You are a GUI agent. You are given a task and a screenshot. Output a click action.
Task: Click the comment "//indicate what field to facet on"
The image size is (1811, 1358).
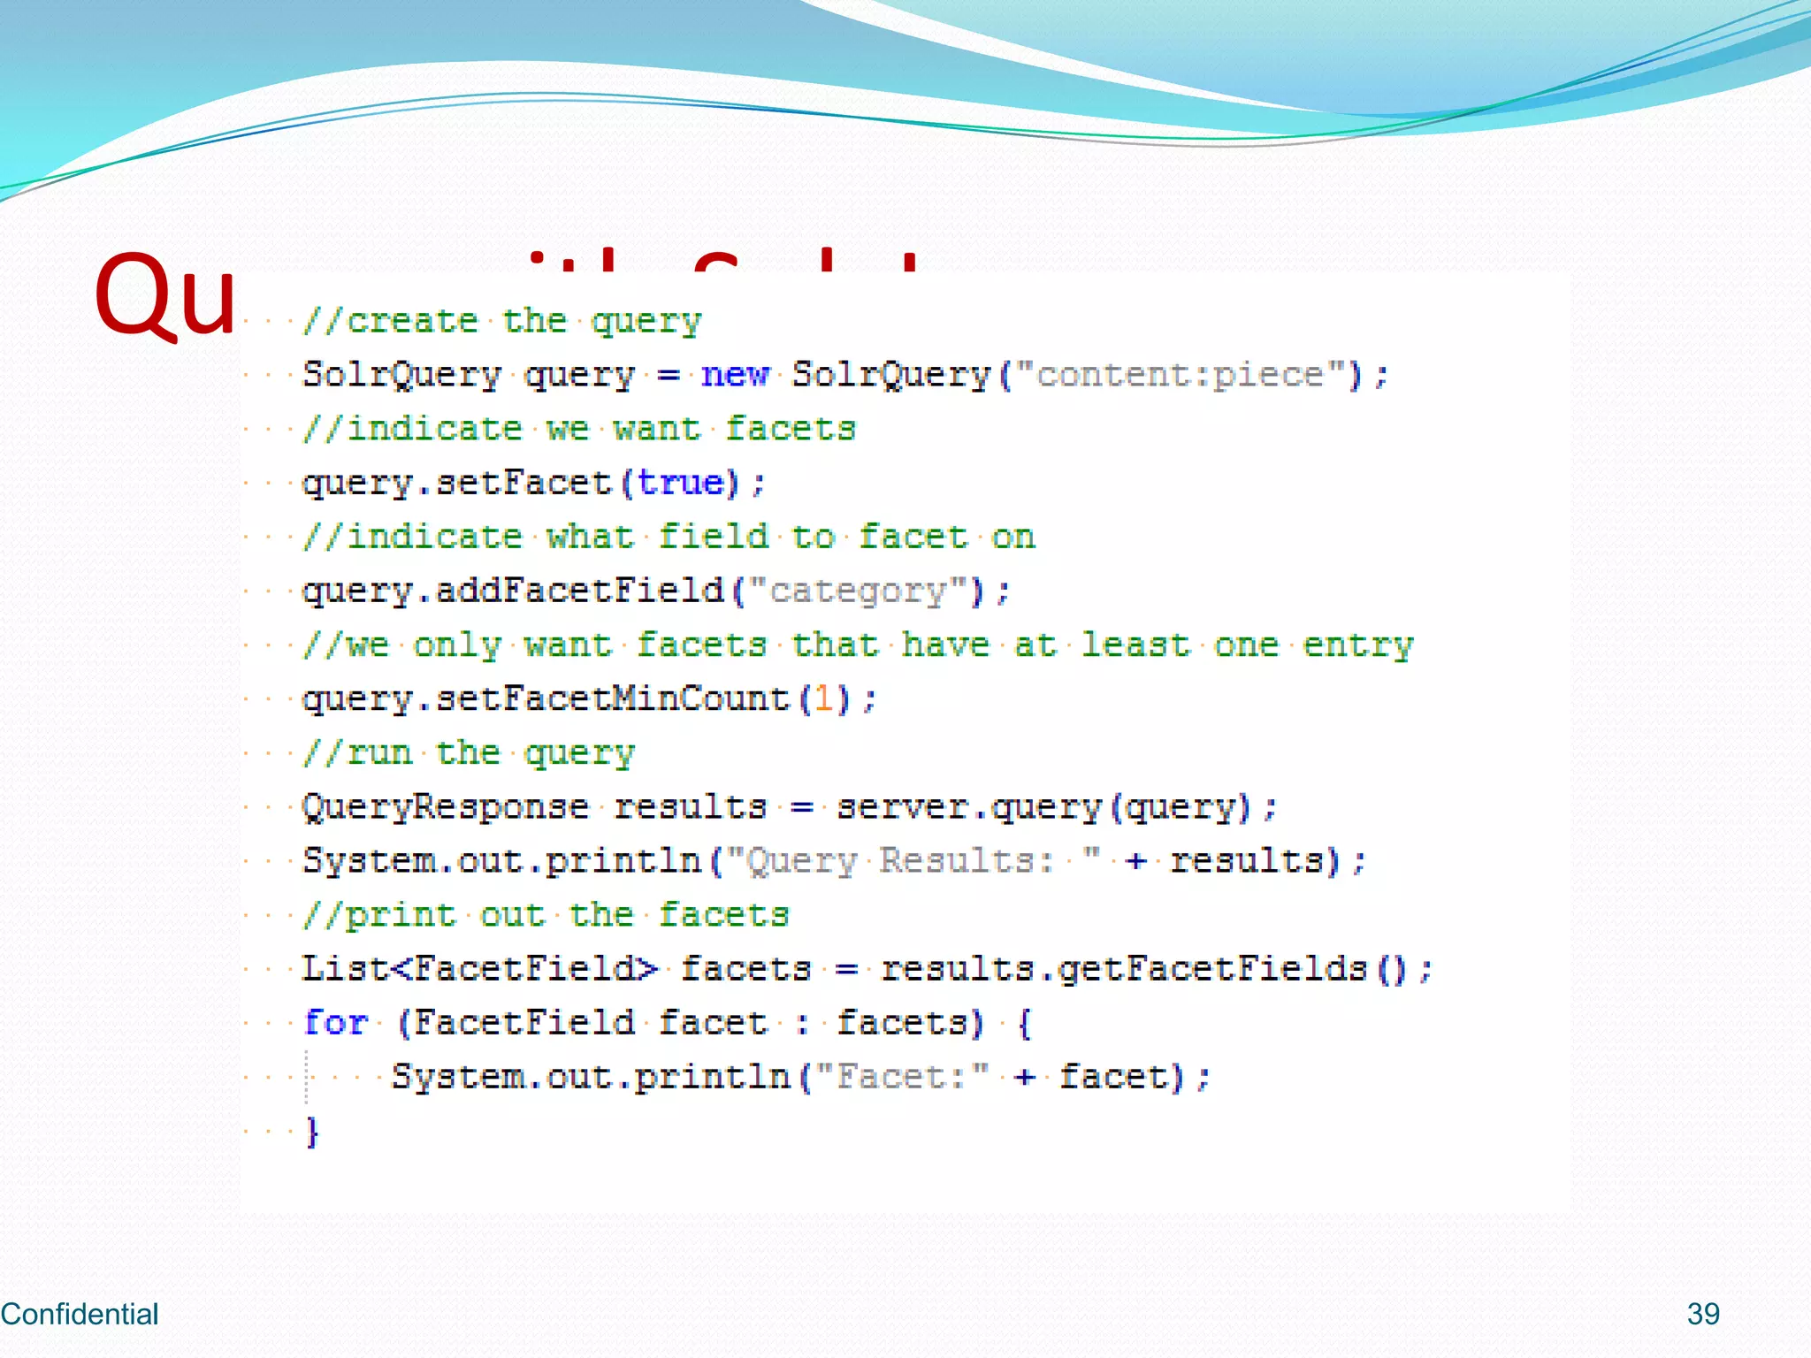point(668,538)
